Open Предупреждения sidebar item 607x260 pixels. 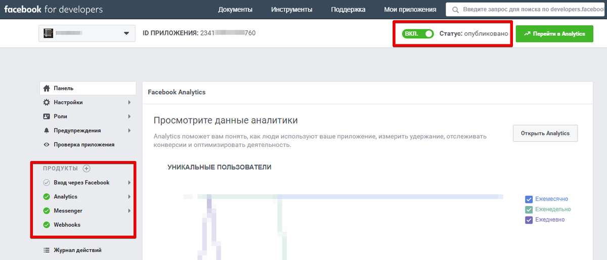point(88,130)
